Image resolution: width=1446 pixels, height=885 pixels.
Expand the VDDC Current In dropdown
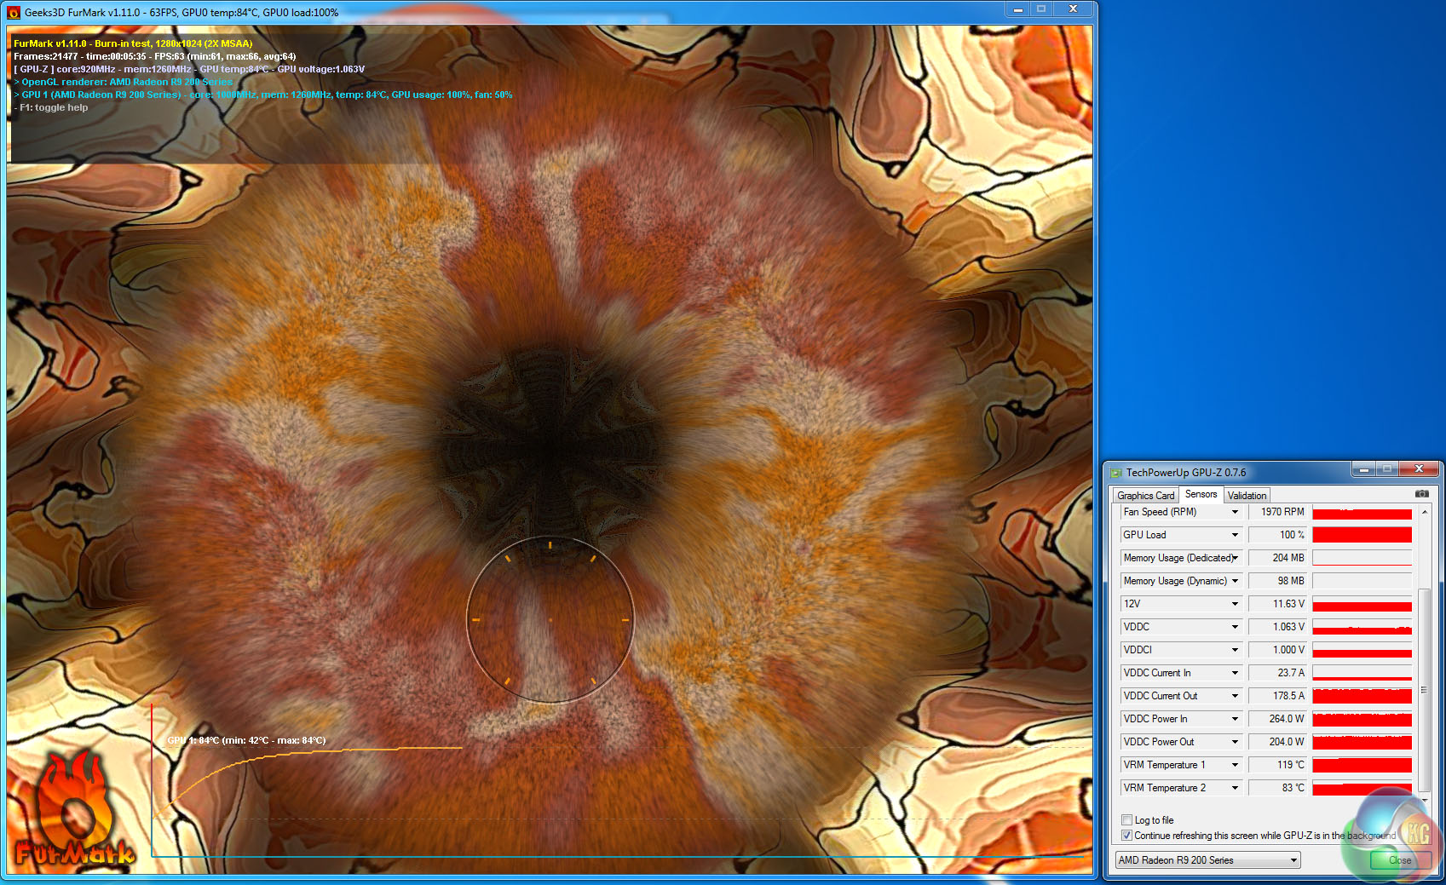[x=1235, y=673]
